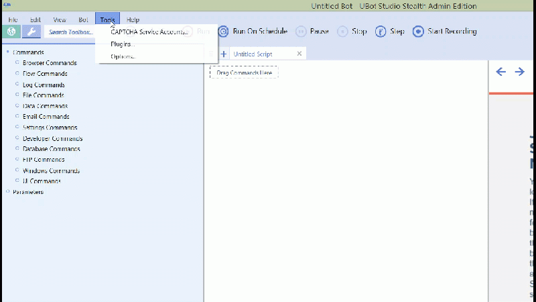Close the open Tools menu
This screenshot has height=302, width=536.
click(107, 19)
